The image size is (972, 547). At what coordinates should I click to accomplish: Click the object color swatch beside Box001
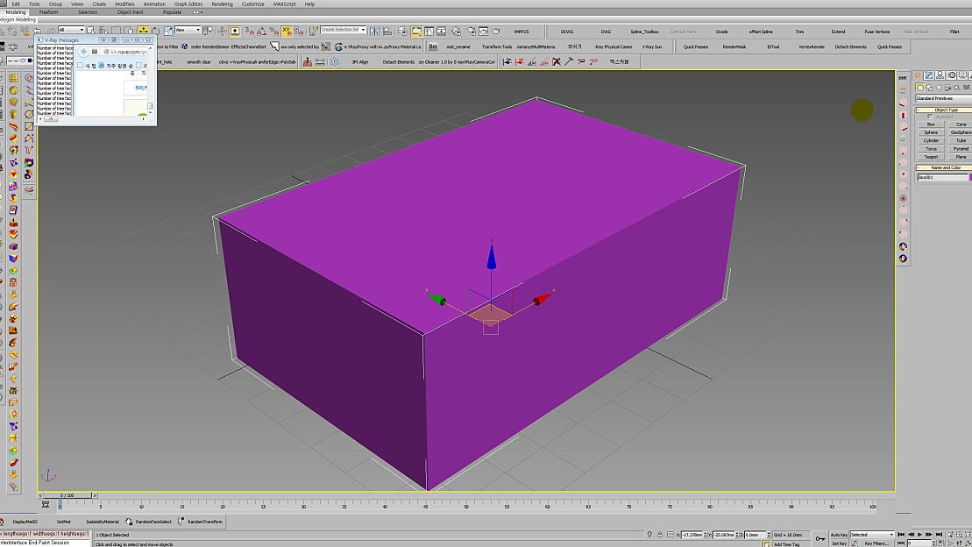click(968, 176)
